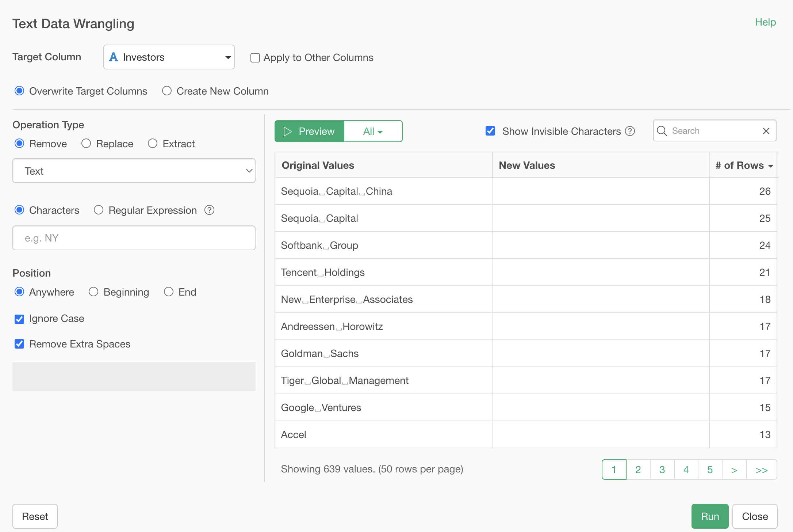Click the Close button
Image resolution: width=793 pixels, height=532 pixels.
(755, 516)
